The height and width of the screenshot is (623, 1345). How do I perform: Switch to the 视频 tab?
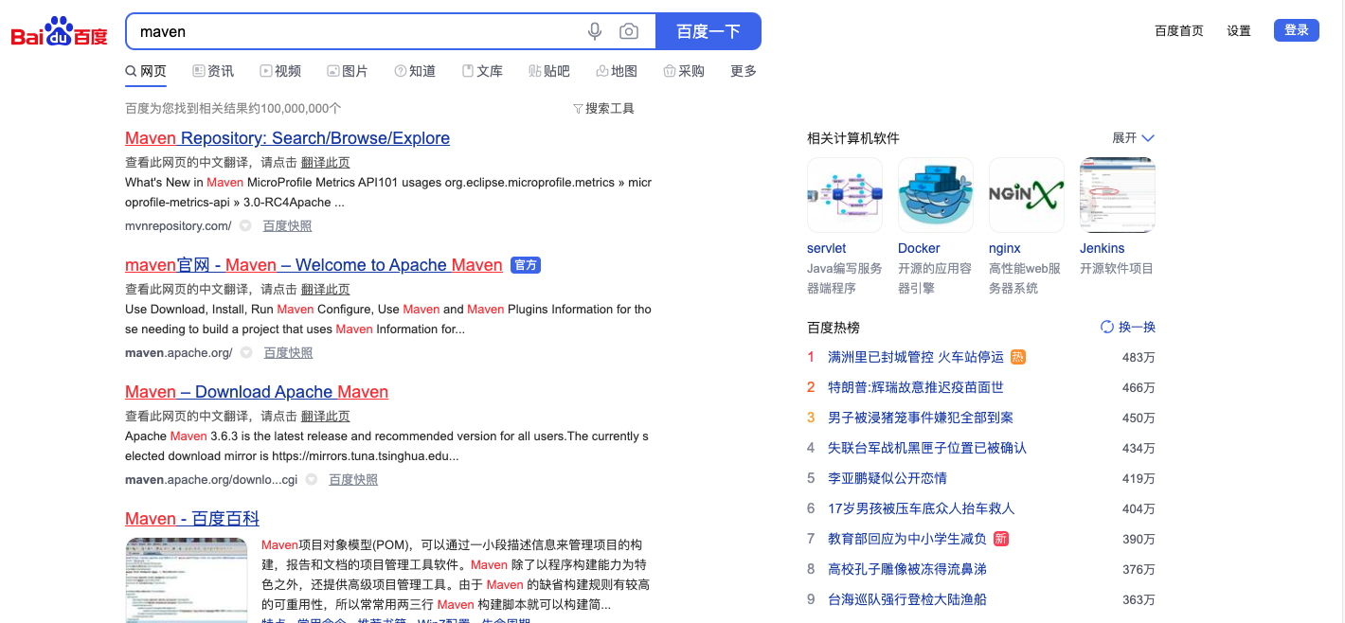(x=280, y=71)
